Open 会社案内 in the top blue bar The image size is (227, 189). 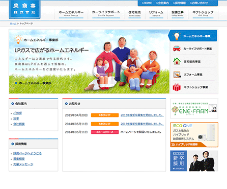162,3
